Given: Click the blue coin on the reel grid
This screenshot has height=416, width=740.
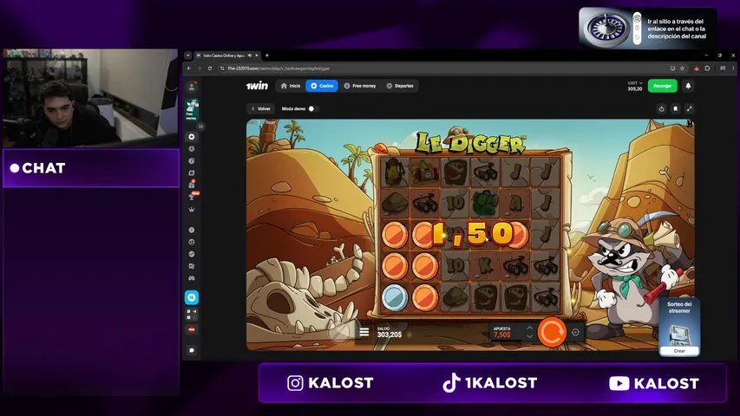Looking at the screenshot, I should point(395,297).
